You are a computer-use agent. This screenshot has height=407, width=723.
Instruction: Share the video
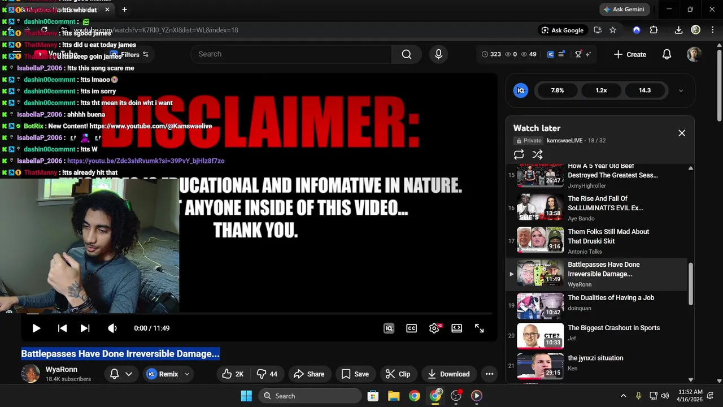(309, 374)
